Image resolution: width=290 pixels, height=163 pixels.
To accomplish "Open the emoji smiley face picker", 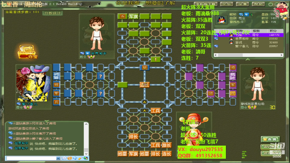I will pyautogui.click(x=70, y=158).
